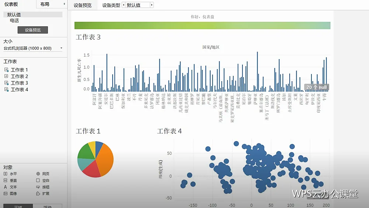Switch to the 布局 tab

click(x=45, y=4)
